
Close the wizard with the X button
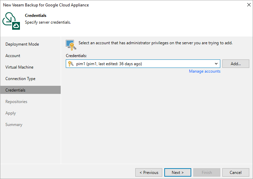[249, 5]
